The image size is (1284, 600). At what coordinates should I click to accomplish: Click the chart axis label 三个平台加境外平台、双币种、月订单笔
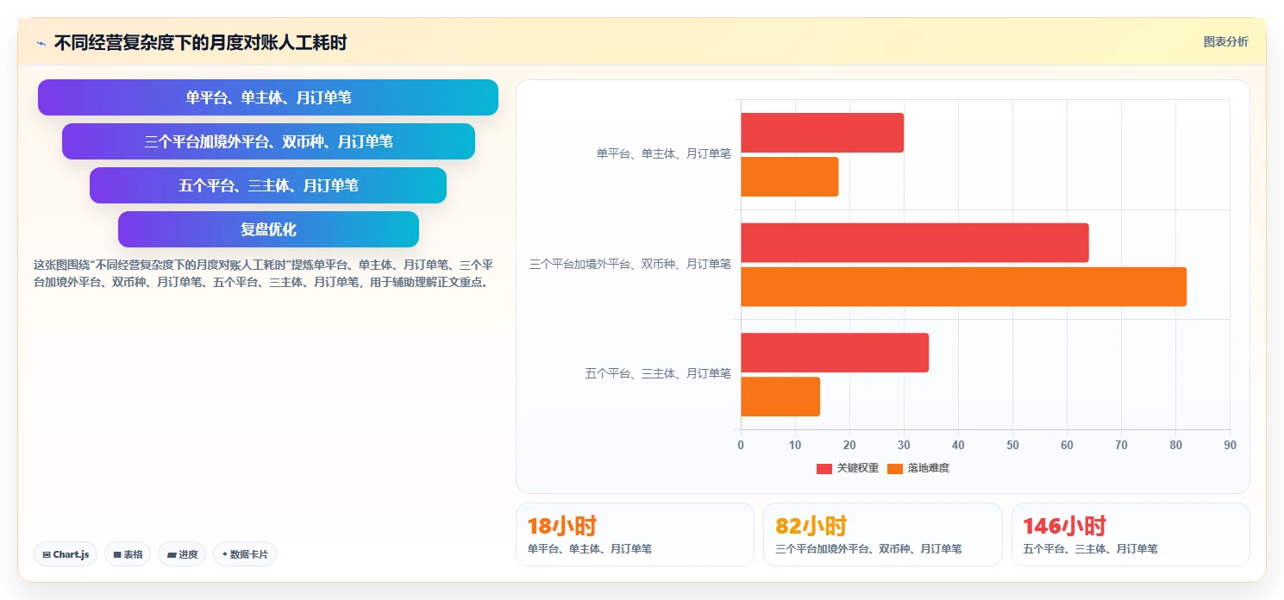pyautogui.click(x=630, y=264)
